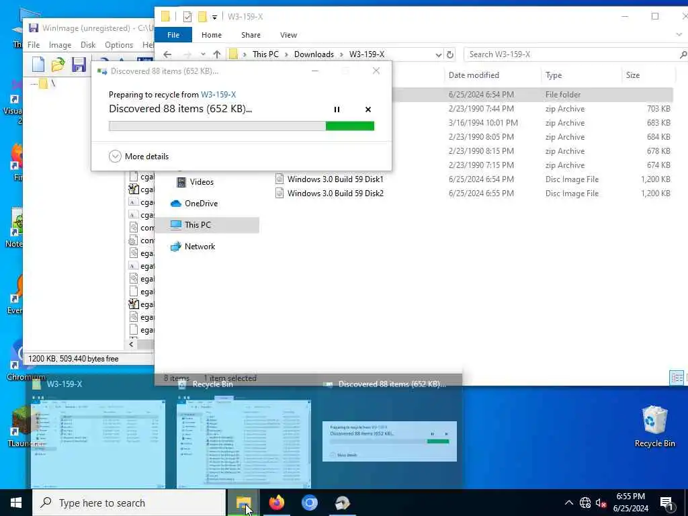Click the Type here to search box

pos(129,503)
